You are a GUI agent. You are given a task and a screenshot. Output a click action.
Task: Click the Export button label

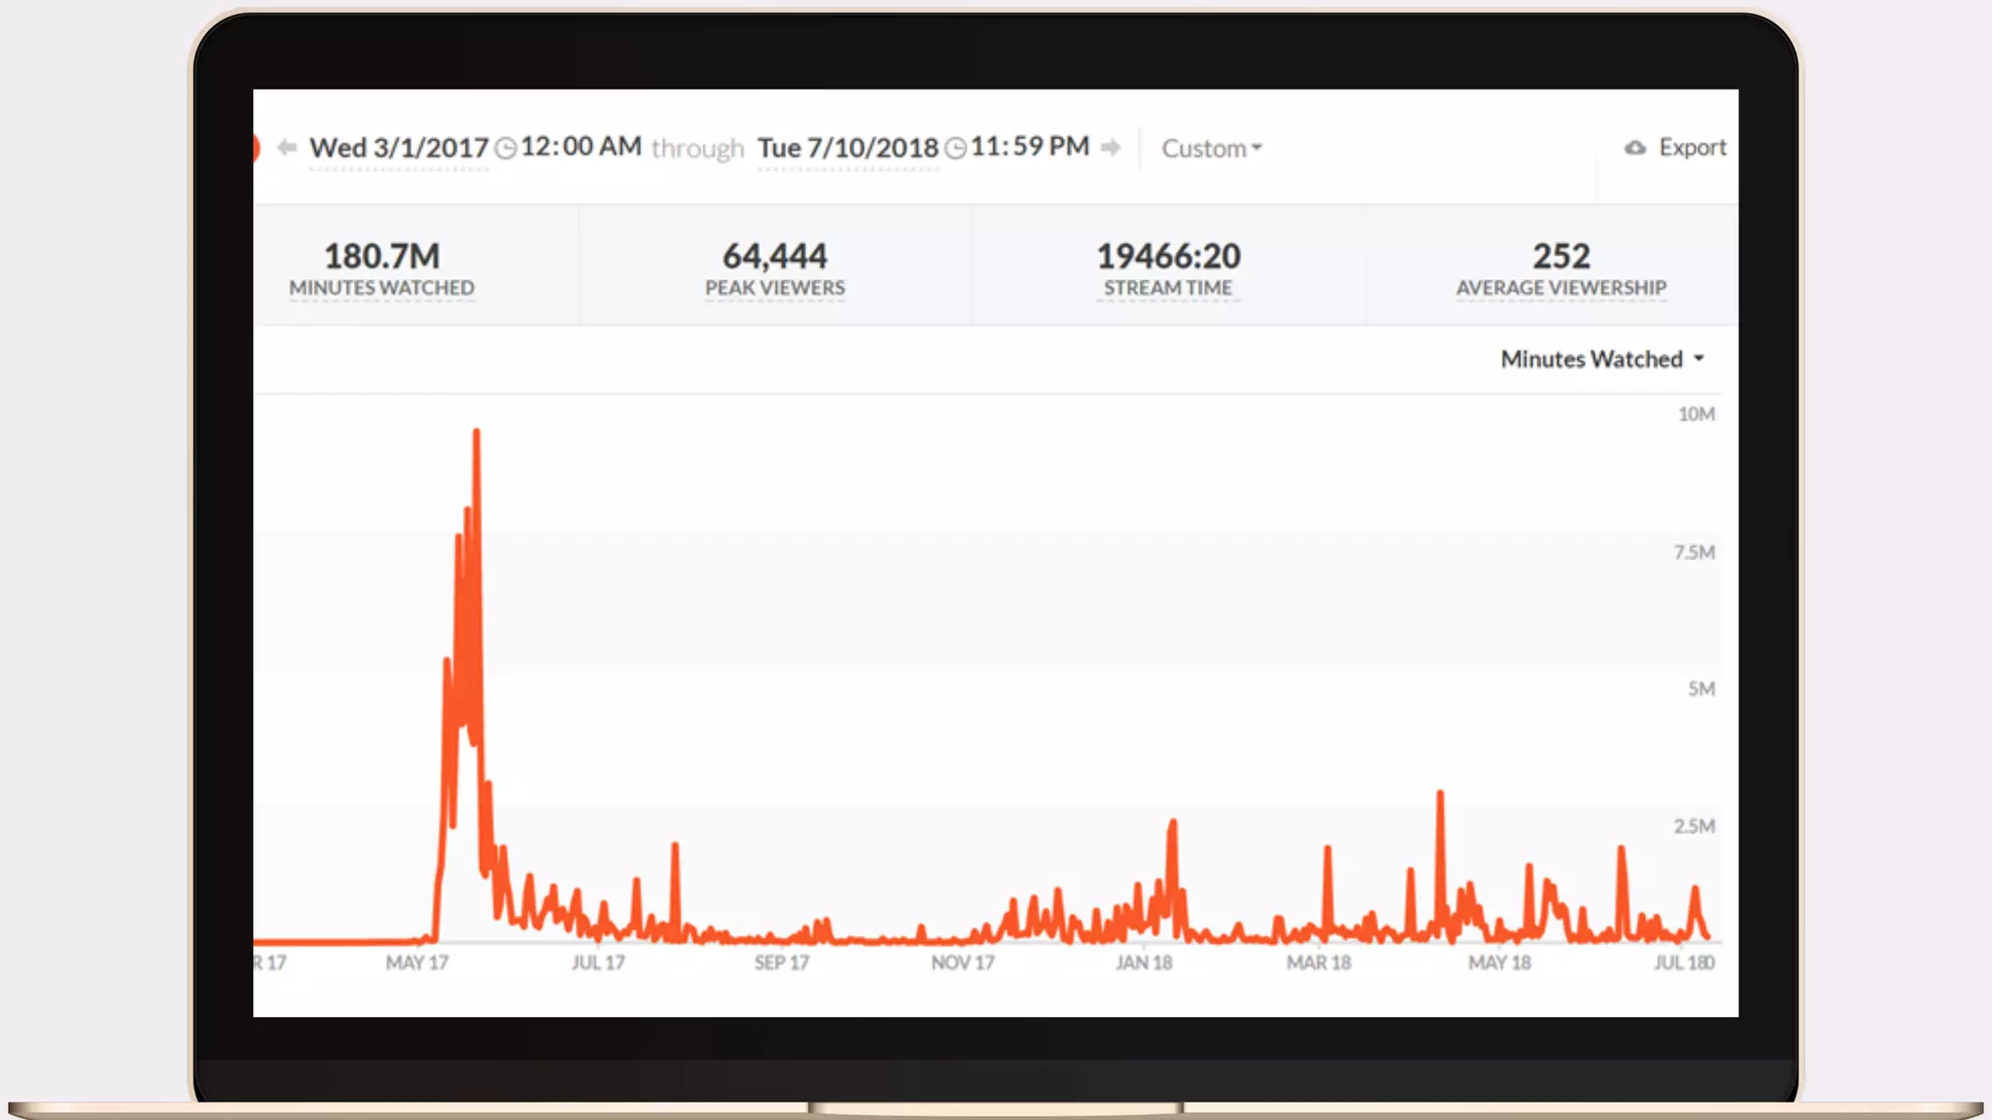(1692, 148)
